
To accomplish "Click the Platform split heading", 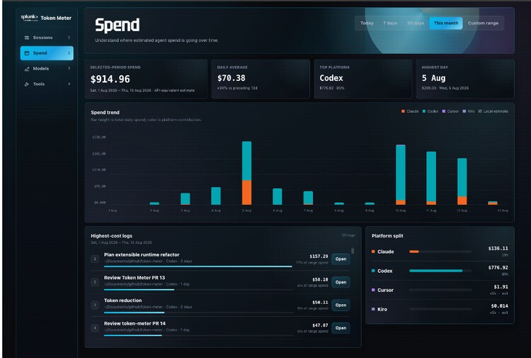I will (x=387, y=236).
